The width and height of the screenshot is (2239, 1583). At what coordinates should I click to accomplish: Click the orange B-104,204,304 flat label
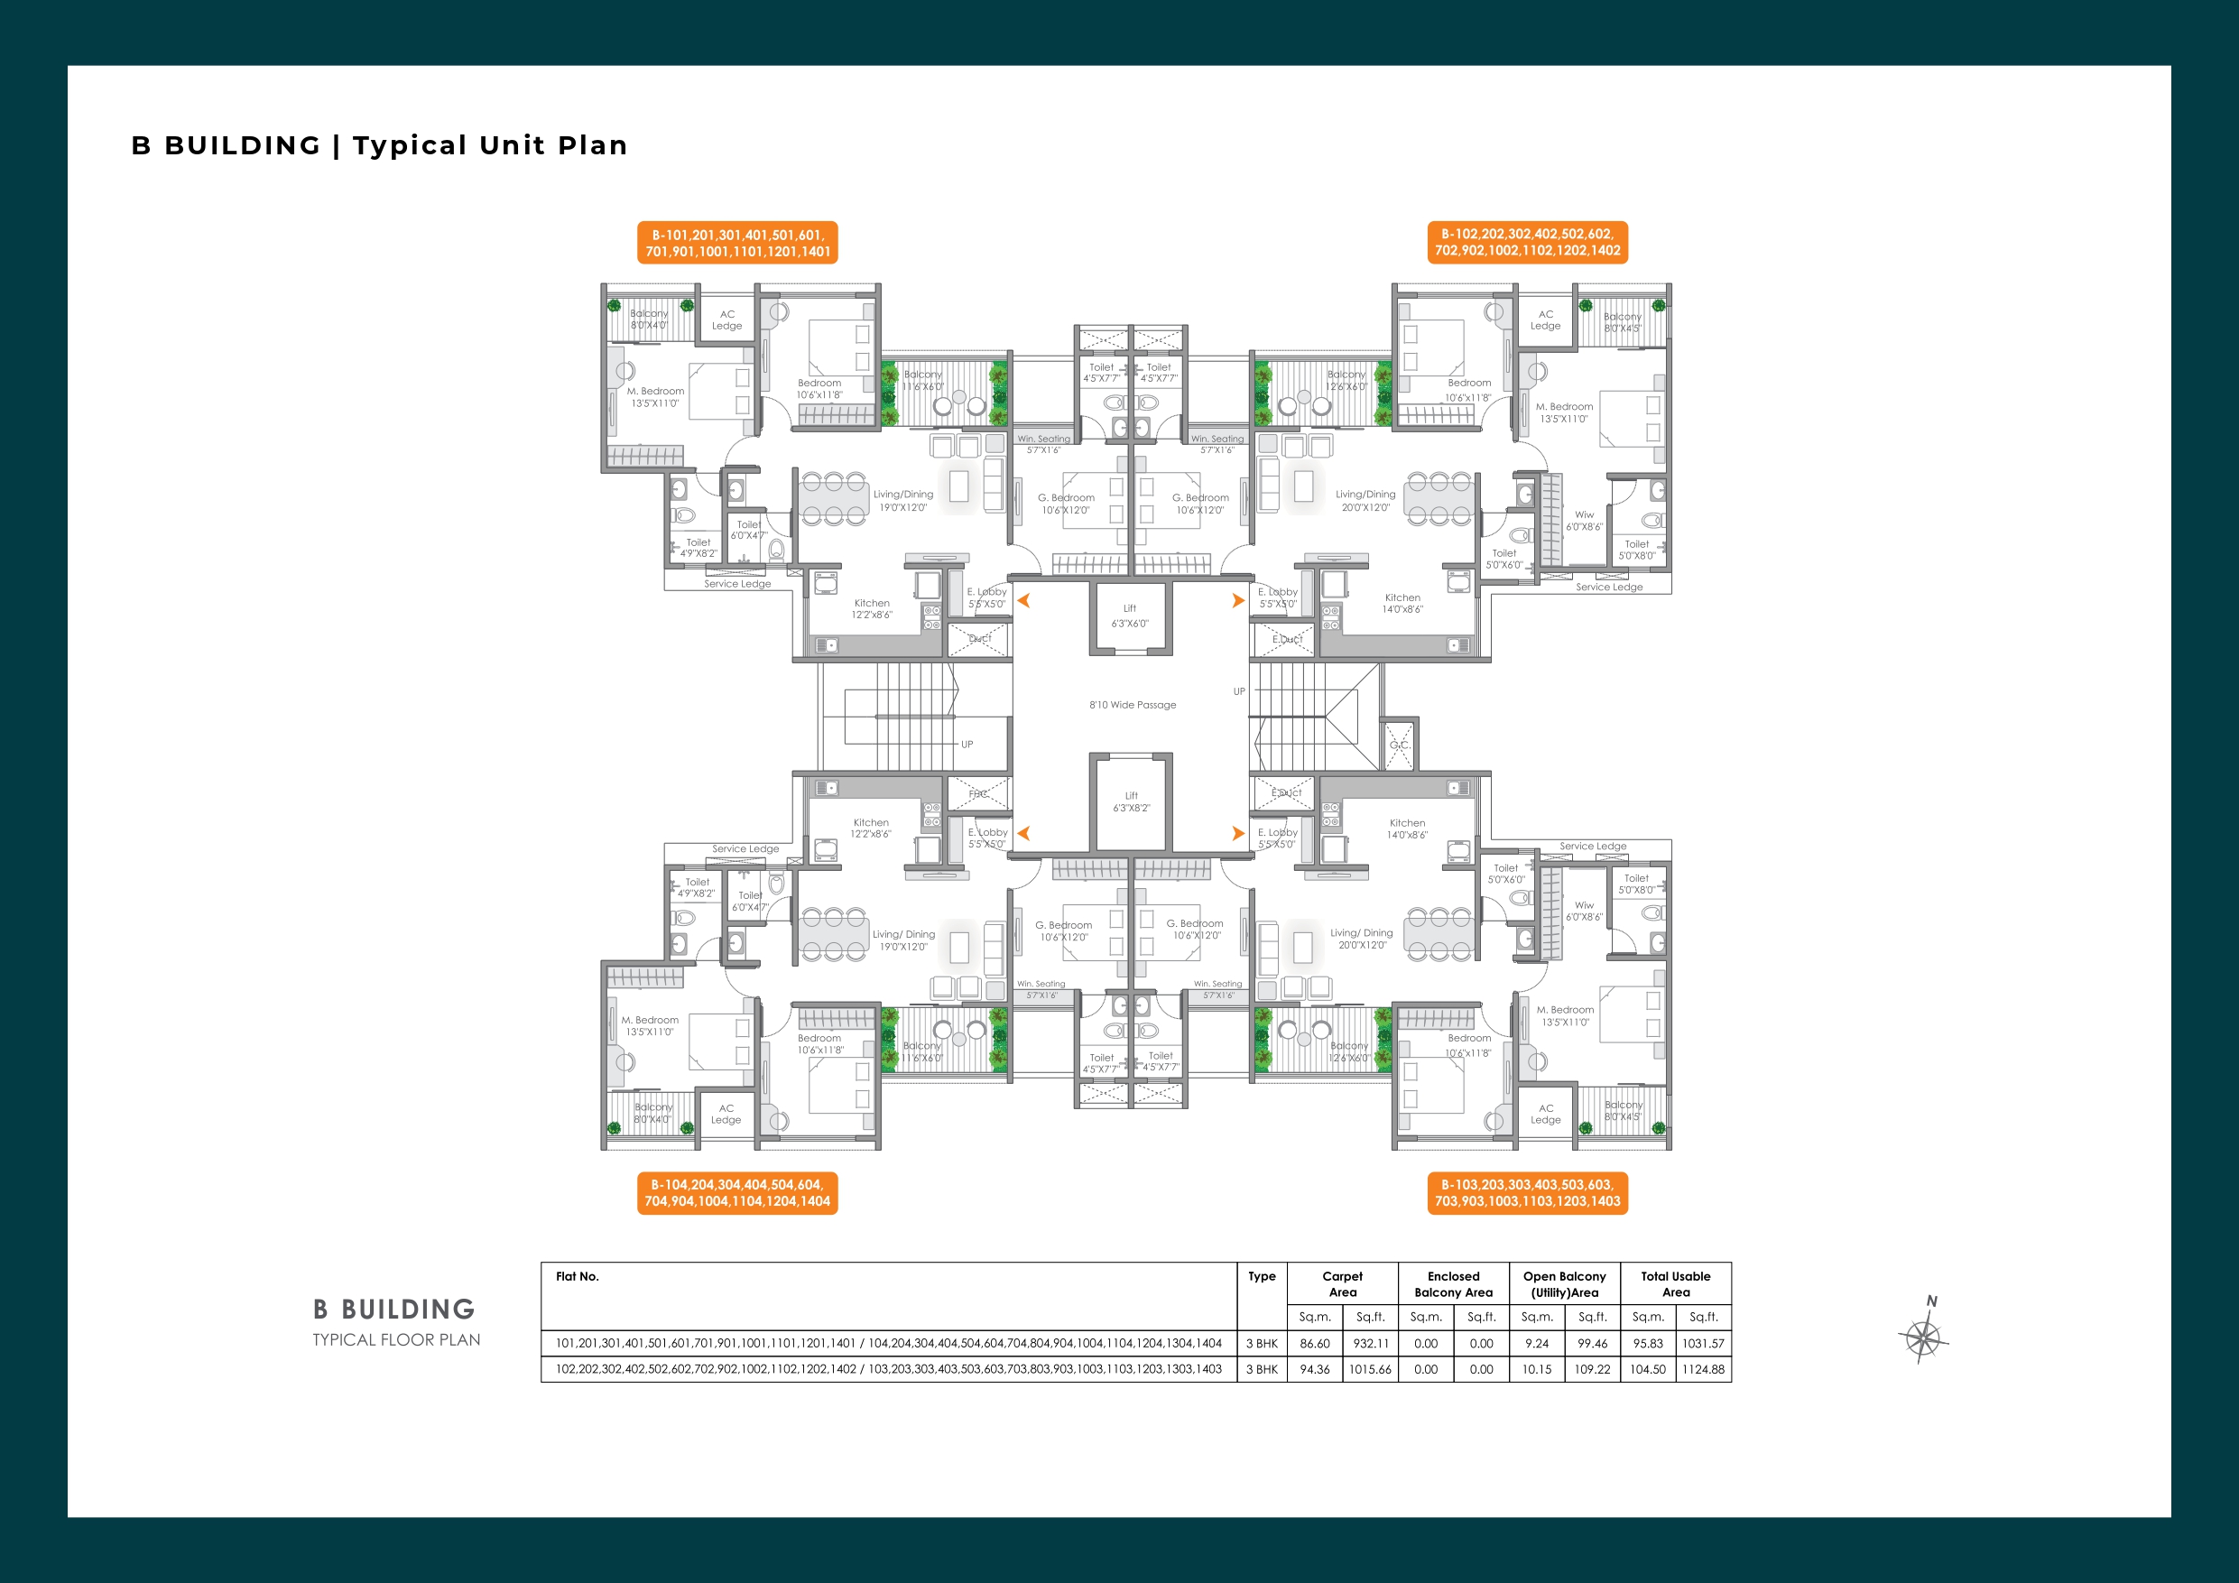pos(737,1193)
